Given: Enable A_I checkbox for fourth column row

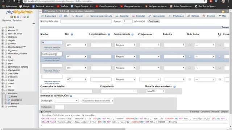Looking at the screenshot, I should 220,79.
